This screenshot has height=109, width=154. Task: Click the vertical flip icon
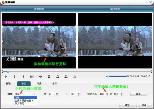pos(49,76)
